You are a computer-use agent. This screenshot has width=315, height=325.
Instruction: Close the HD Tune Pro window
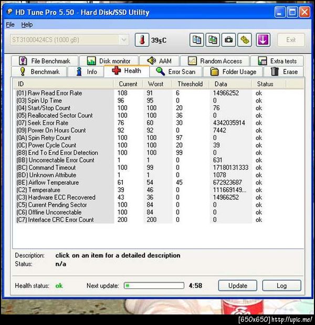point(304,12)
